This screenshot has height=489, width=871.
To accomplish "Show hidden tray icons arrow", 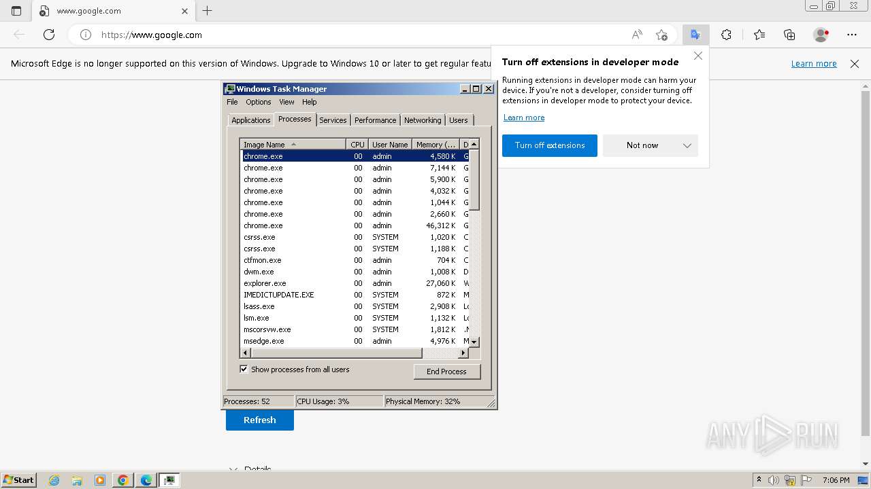I will coord(759,480).
